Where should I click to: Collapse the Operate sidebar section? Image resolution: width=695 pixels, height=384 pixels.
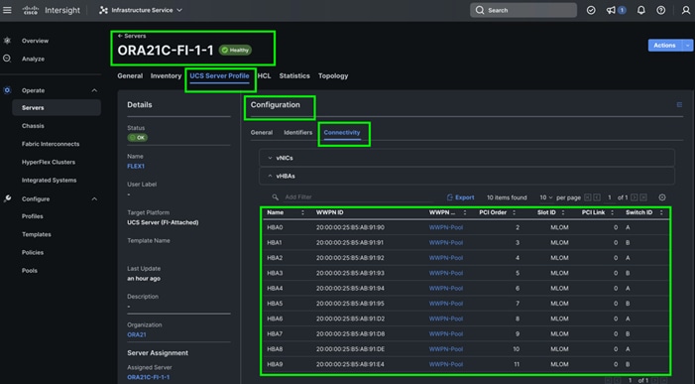[x=94, y=90]
